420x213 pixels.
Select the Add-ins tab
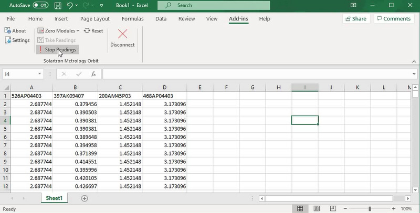(238, 19)
